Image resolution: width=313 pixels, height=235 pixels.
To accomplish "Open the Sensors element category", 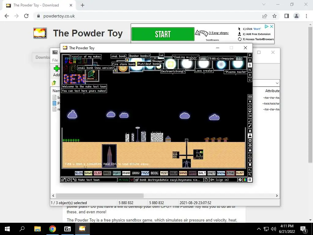I will click(250, 111).
